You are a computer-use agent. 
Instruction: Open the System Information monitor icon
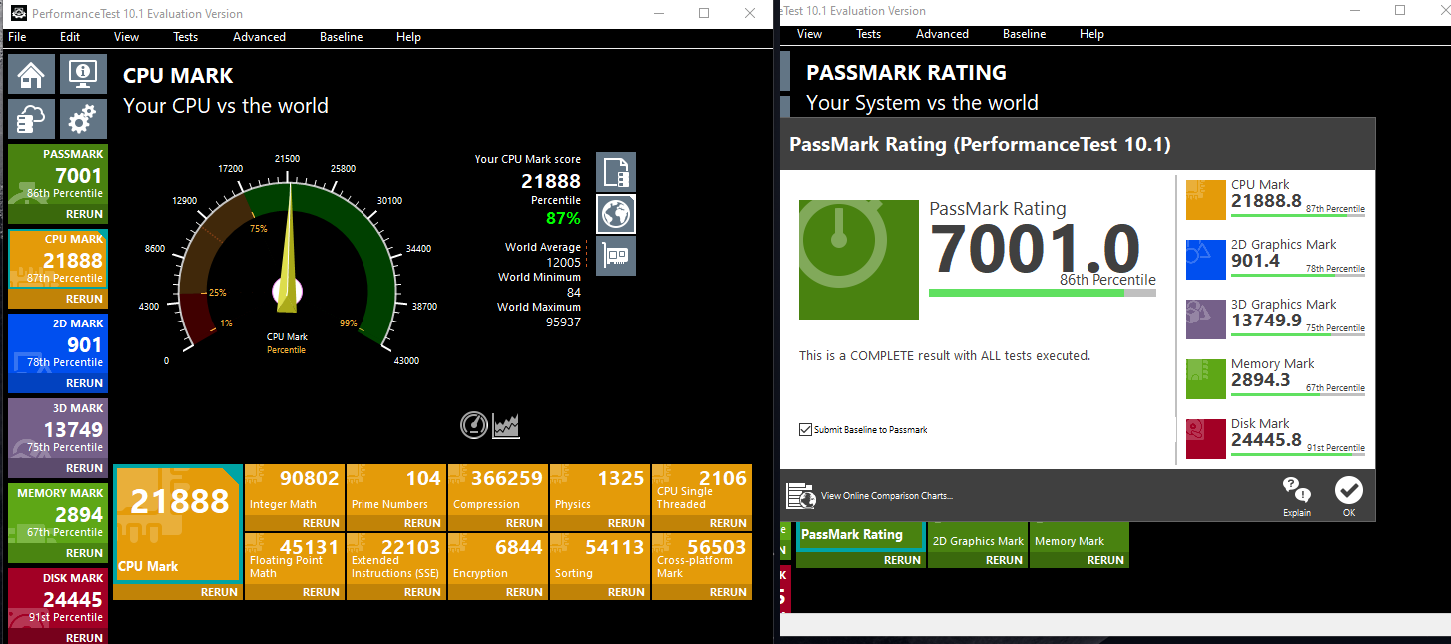(x=84, y=74)
